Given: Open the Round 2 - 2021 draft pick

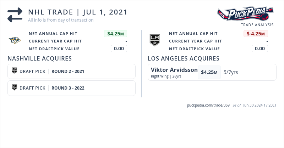Looking at the screenshot, I should click(68, 71).
